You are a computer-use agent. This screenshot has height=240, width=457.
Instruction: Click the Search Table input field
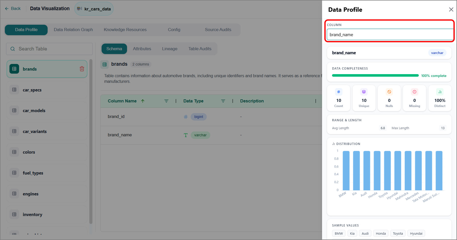(x=49, y=49)
